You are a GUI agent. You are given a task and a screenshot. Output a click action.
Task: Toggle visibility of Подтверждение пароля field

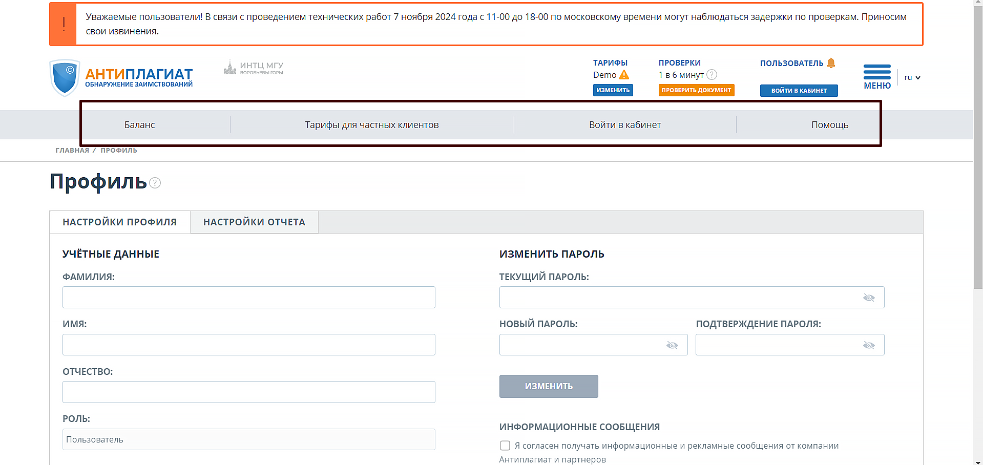[869, 345]
